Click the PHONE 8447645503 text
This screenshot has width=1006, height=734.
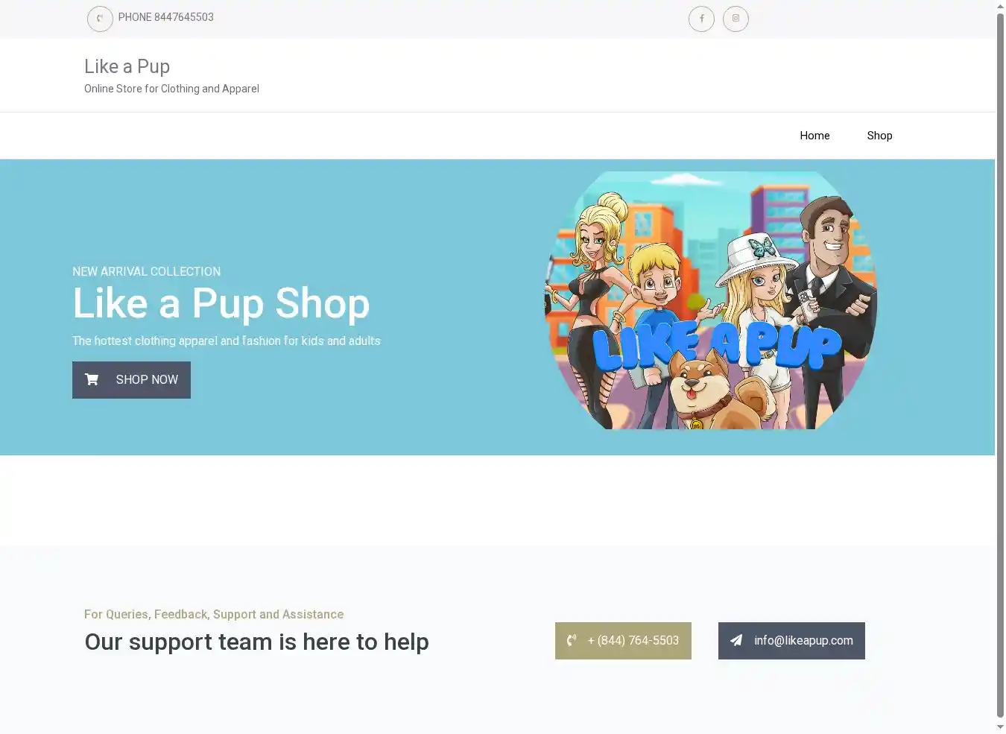[x=165, y=17]
